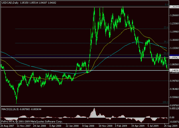179x128 pixels.
Task: Select the dark blue horizontal line
Action: (85, 56)
